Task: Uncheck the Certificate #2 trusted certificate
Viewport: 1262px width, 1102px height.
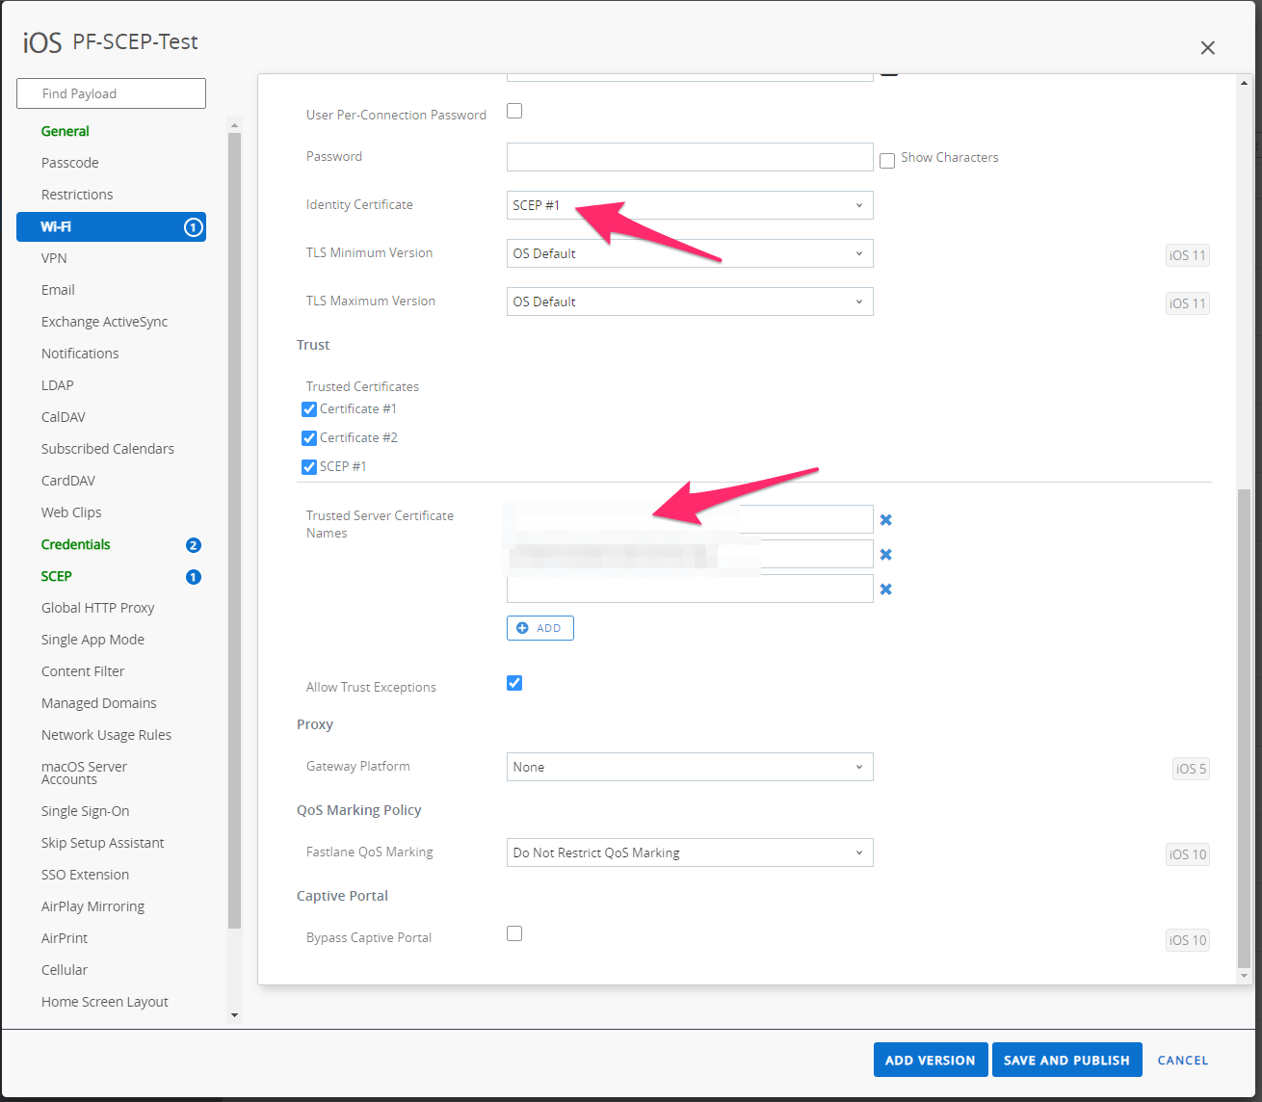Action: pos(308,437)
